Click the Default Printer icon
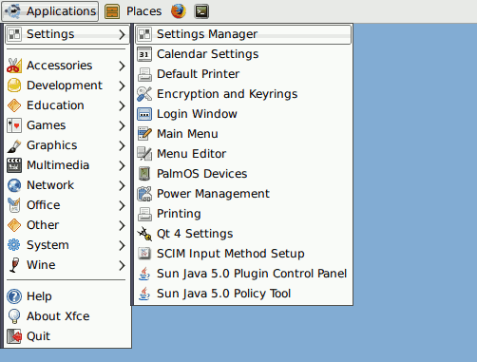Screen dimensions: 477x362 [144, 74]
